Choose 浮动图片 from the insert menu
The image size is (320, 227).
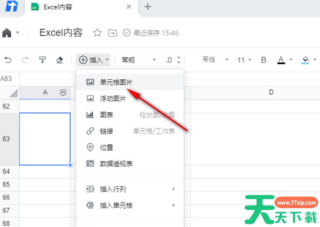(x=113, y=98)
